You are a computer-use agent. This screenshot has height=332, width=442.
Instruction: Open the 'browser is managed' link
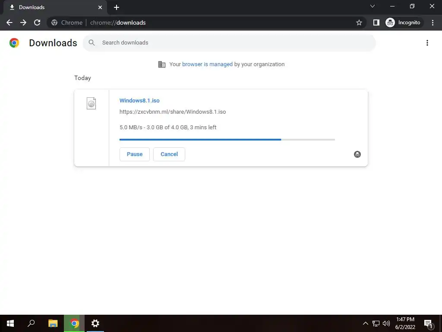pyautogui.click(x=207, y=64)
